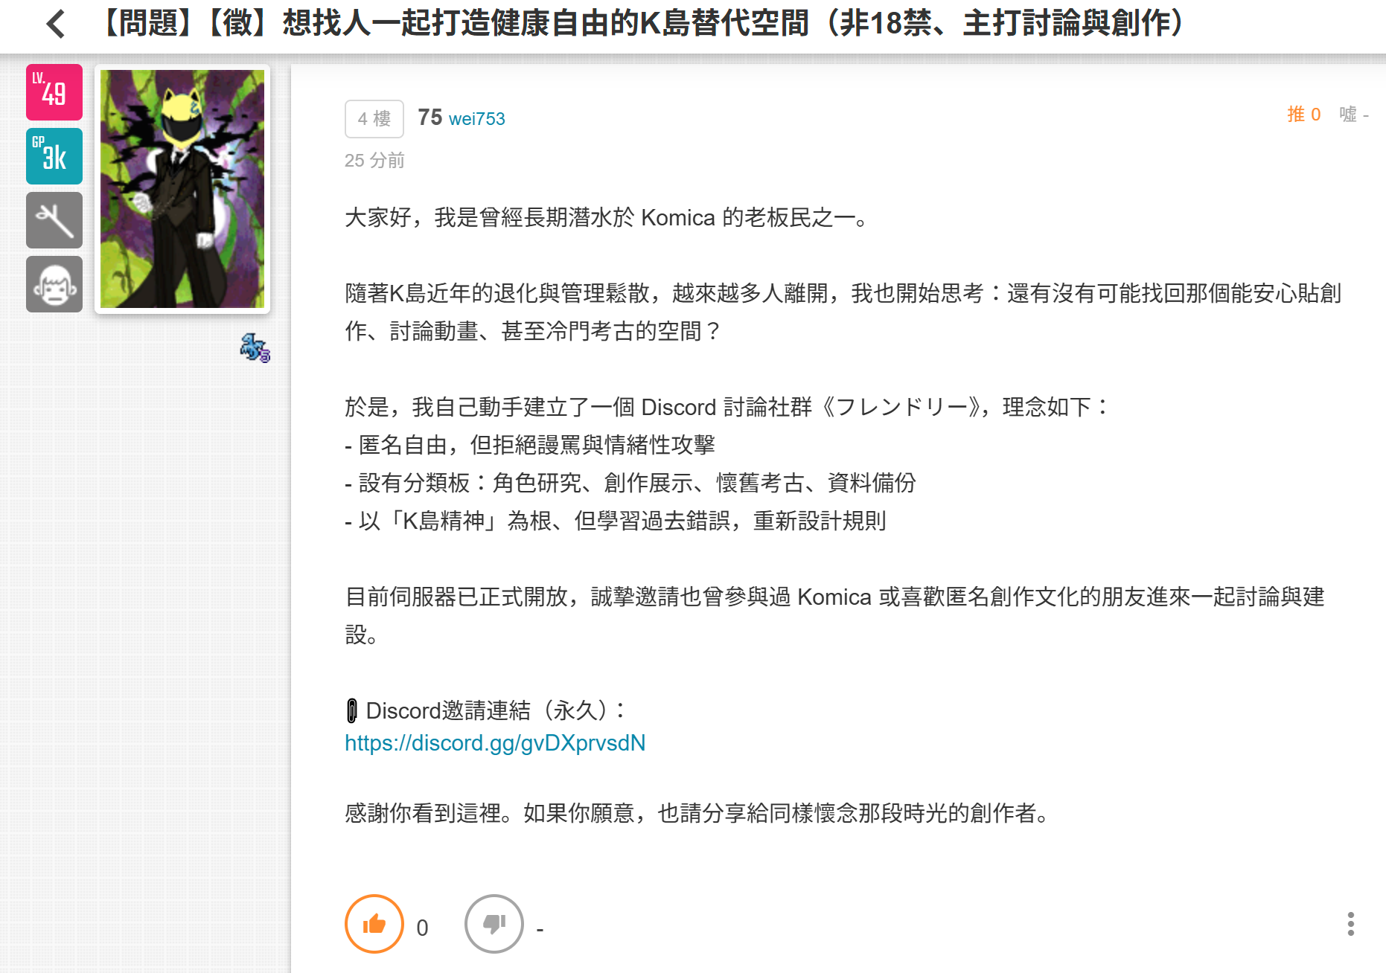Image resolution: width=1386 pixels, height=973 pixels.
Task: Open the three-dot post options menu
Action: click(x=1350, y=924)
